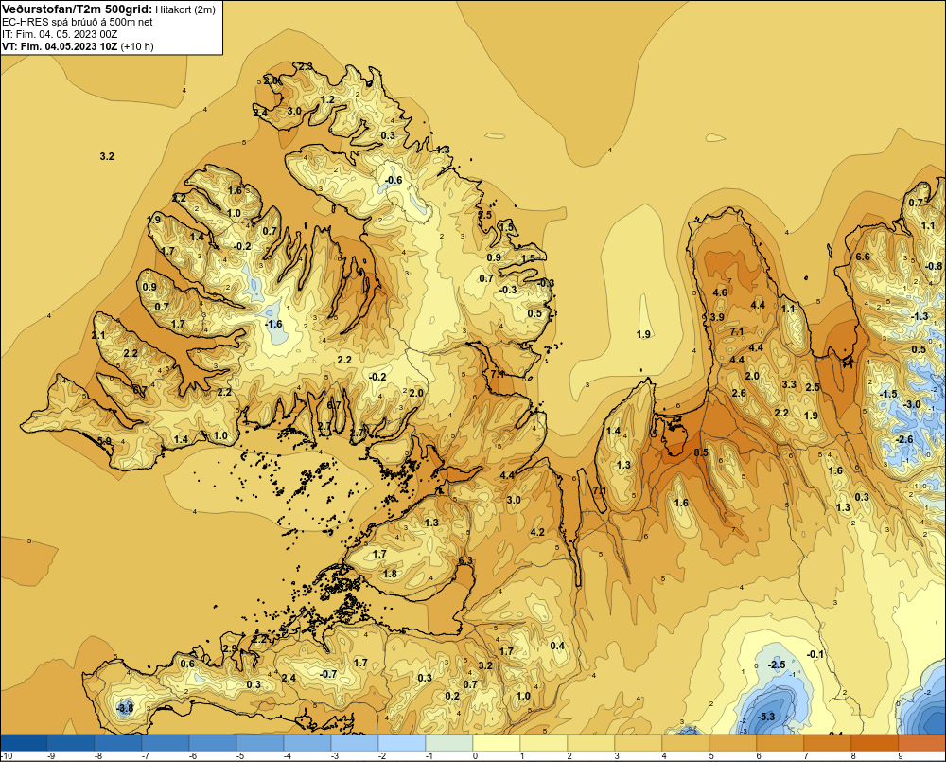Click the 0.2 temperature value
The height and width of the screenshot is (762, 946).
coord(452,696)
